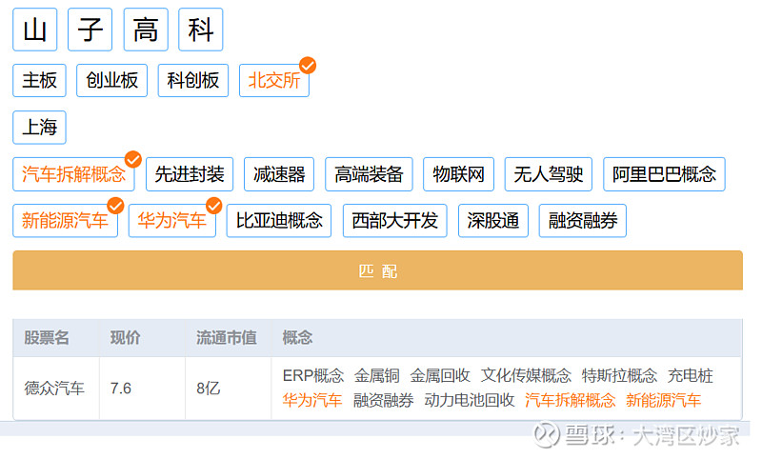This screenshot has width=762, height=459.
Task: Select the 西部大开发 tag
Action: 395,221
